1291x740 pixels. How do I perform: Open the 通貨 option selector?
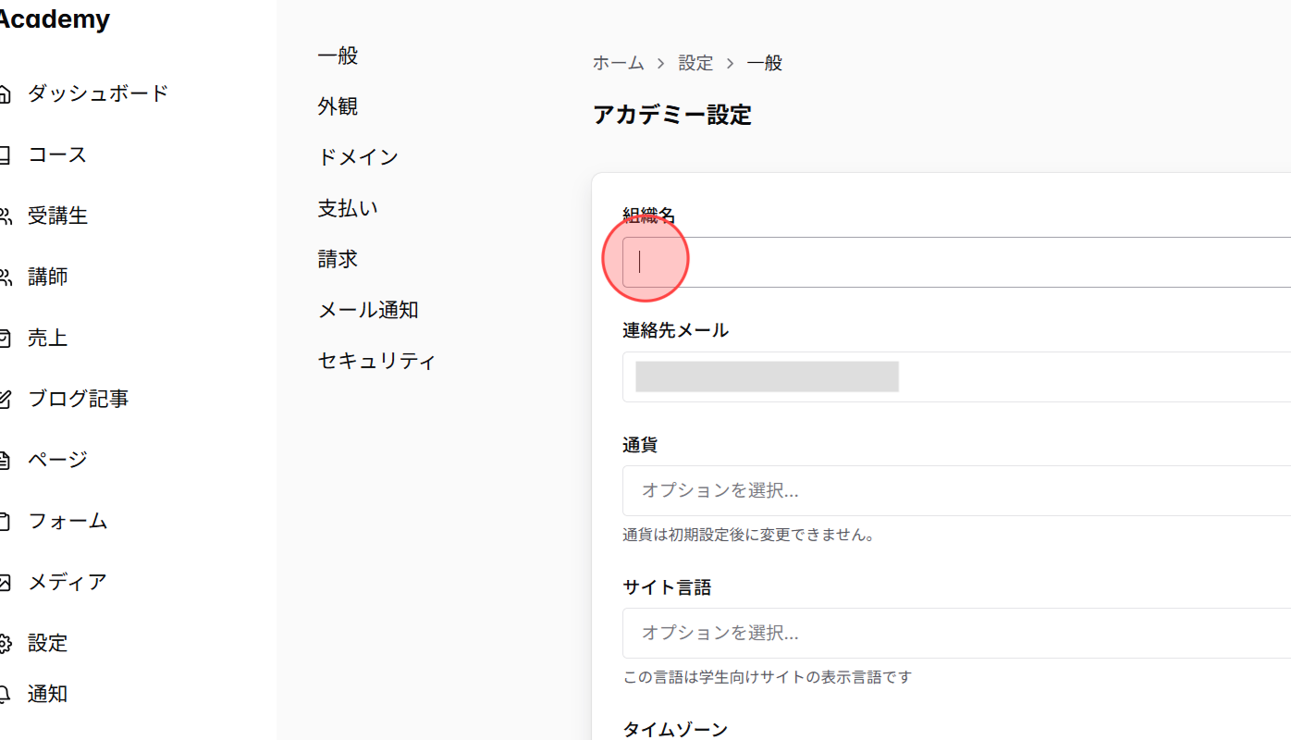[x=925, y=490]
